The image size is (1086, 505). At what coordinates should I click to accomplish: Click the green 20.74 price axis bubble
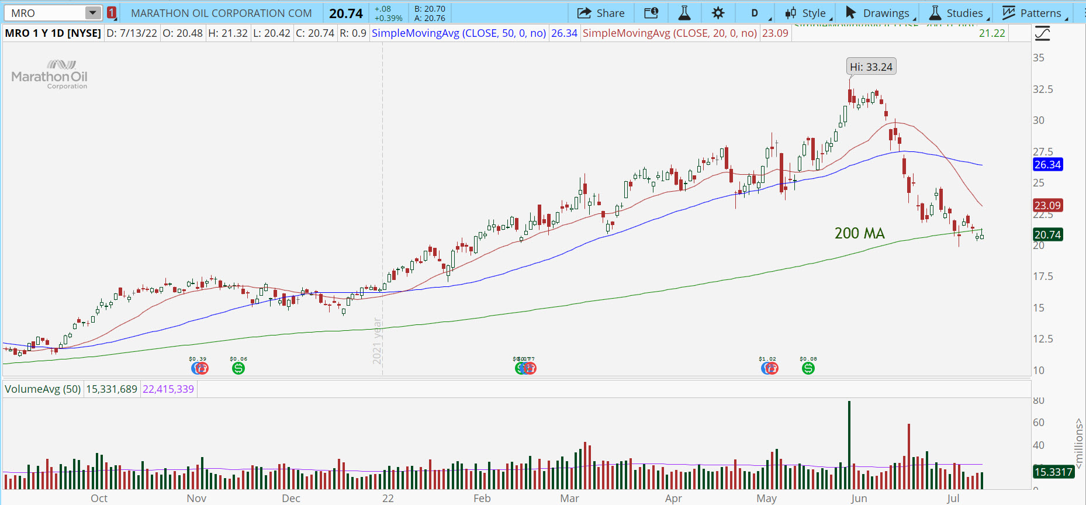[x=1047, y=235]
